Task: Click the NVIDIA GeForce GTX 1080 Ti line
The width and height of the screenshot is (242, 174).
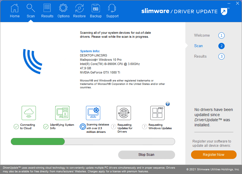Action: (100, 72)
